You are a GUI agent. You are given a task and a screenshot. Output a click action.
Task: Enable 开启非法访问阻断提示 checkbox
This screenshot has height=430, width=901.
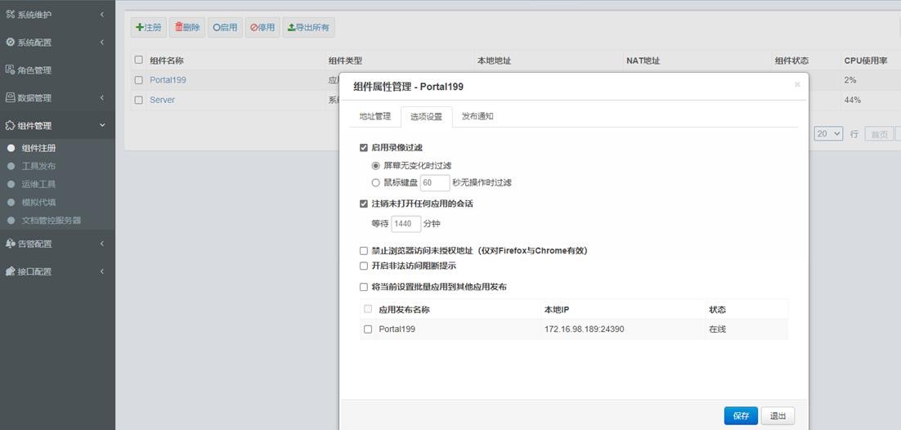pyautogui.click(x=364, y=266)
